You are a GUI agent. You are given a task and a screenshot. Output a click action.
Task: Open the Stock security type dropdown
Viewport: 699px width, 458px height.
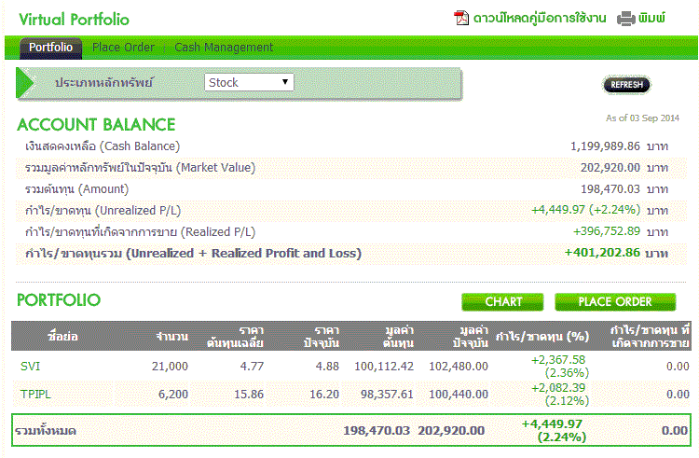tap(249, 82)
